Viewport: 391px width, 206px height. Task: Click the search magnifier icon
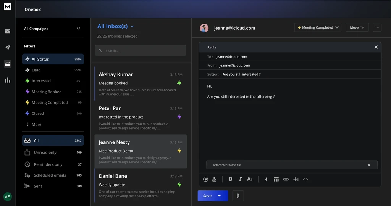pyautogui.click(x=100, y=51)
